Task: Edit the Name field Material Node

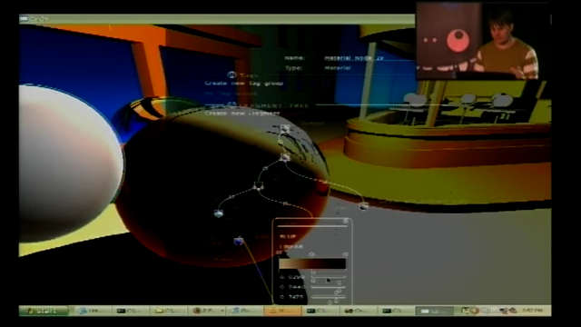Action: click(x=354, y=58)
